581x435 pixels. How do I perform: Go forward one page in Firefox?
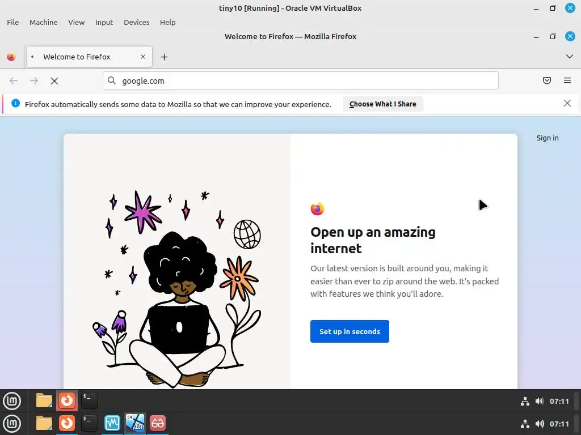point(33,80)
